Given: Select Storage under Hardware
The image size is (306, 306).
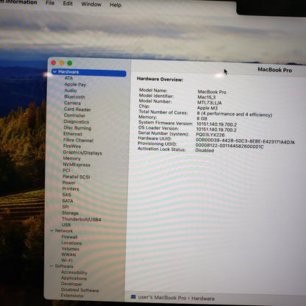Looking at the screenshot, I should coord(70,213).
